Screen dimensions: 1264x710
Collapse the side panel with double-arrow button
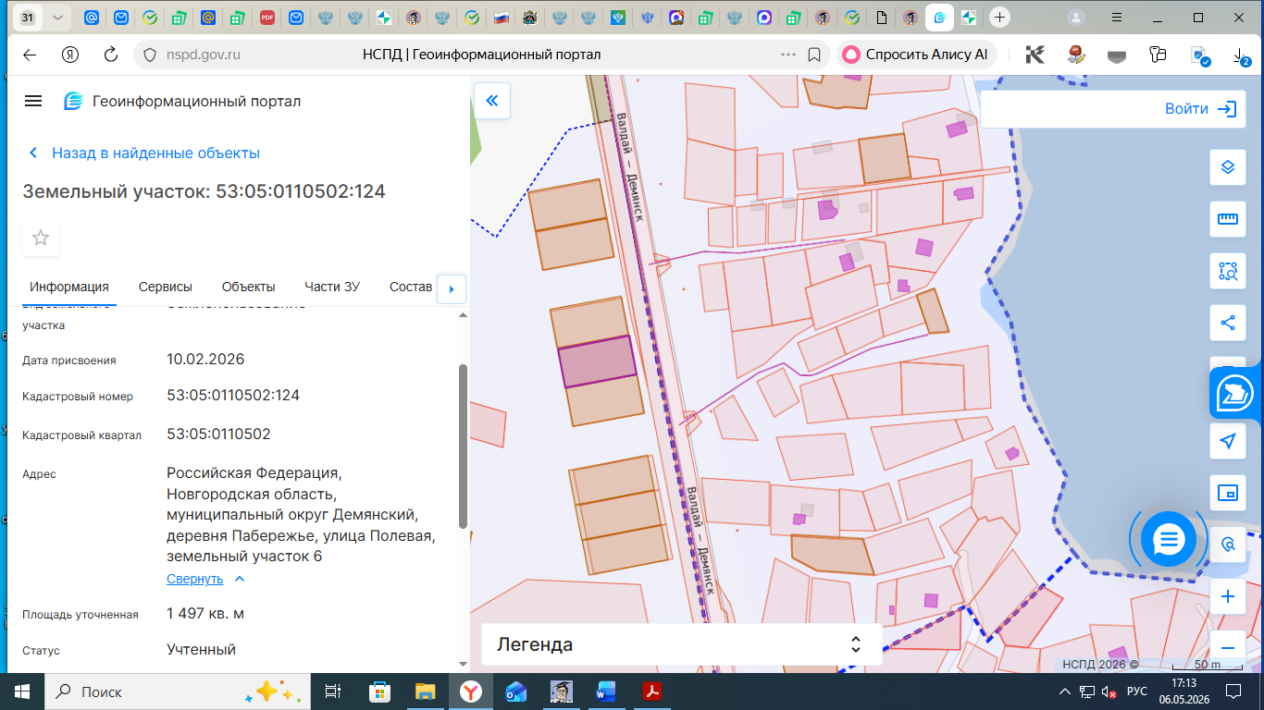point(492,101)
